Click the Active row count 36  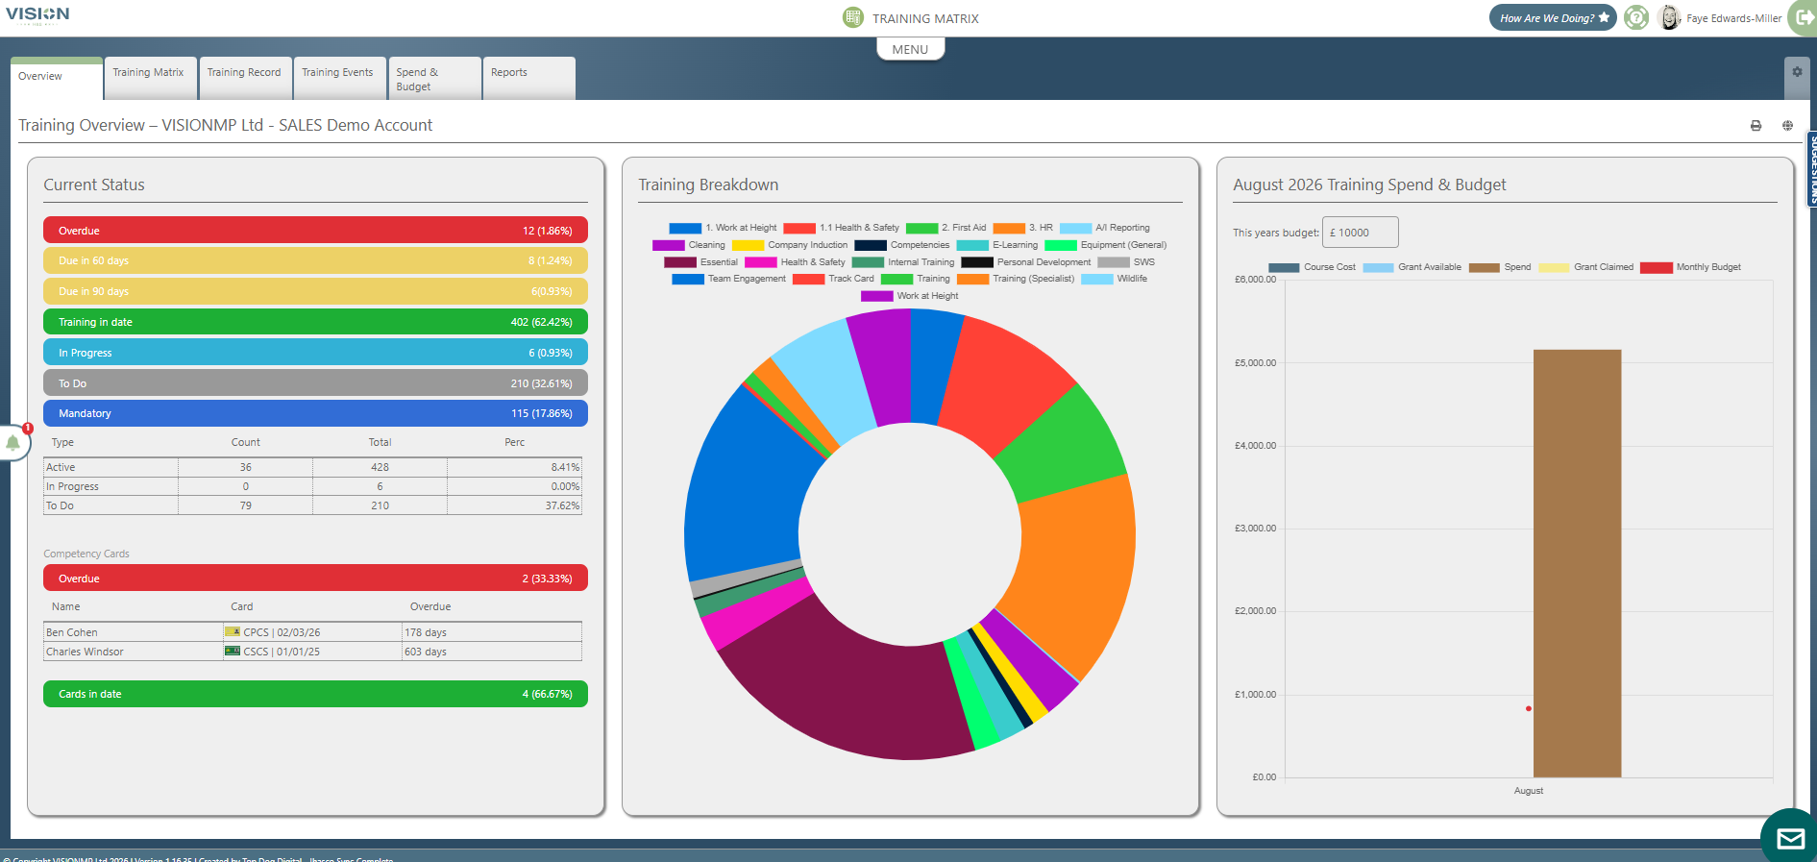(246, 467)
